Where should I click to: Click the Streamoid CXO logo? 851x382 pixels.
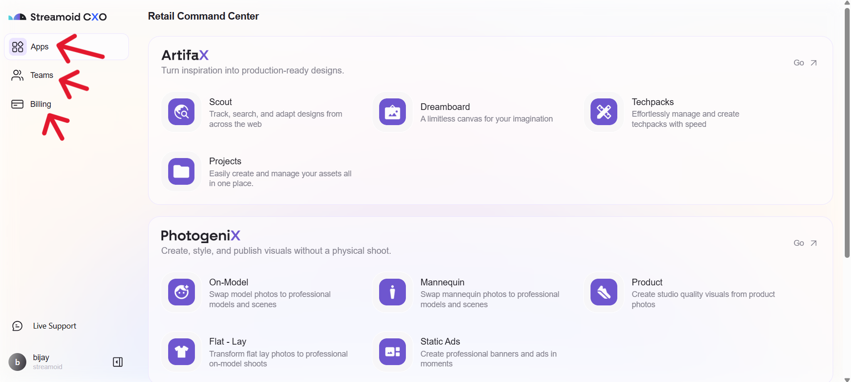(58, 17)
